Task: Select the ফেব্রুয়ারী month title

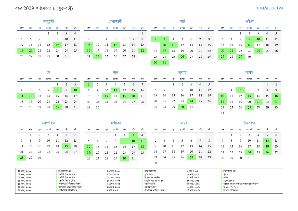Action: 115,21
